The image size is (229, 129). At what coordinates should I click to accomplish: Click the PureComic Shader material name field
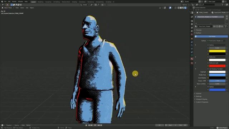tap(205, 27)
